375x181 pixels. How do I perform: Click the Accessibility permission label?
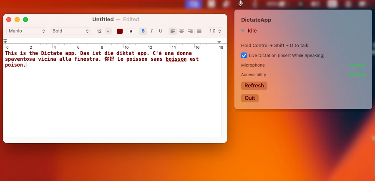[254, 74]
